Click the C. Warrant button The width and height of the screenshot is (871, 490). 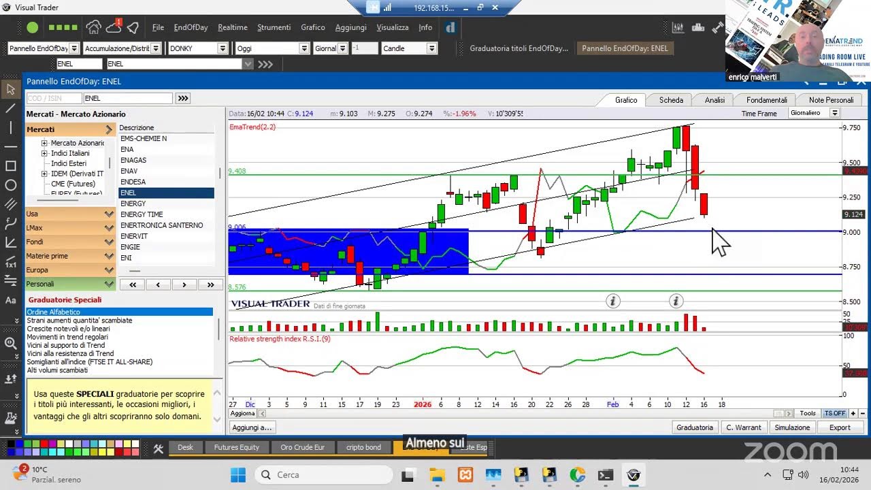[x=744, y=427]
